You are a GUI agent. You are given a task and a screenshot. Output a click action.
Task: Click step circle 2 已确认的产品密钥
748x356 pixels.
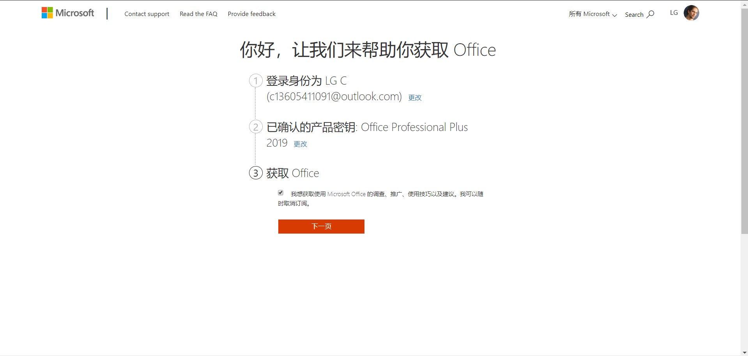pyautogui.click(x=256, y=127)
